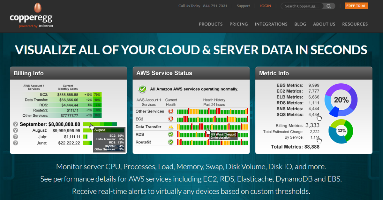The height and width of the screenshot is (200, 383).
Task: Click the Metric Info panel header
Action: [314, 73]
